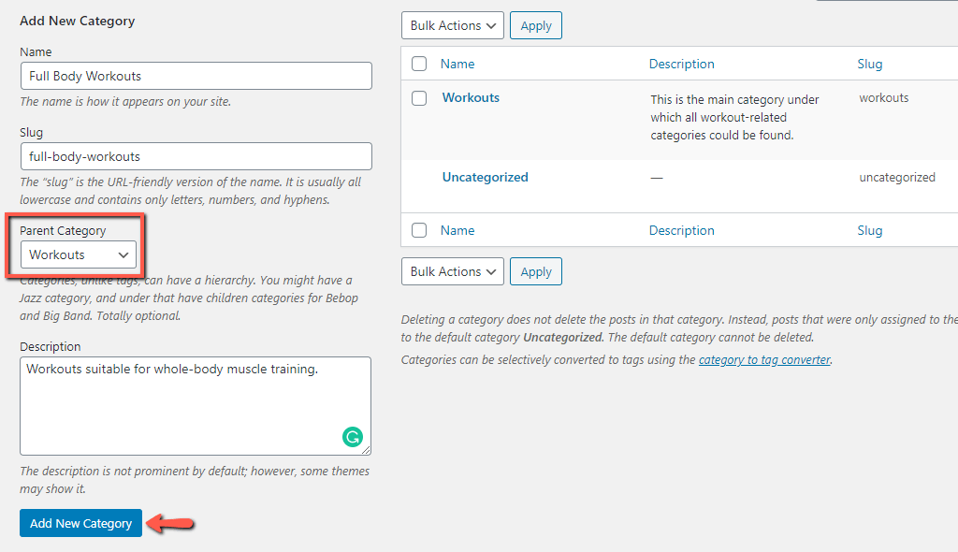Open the top Bulk Actions dropdown

[453, 25]
